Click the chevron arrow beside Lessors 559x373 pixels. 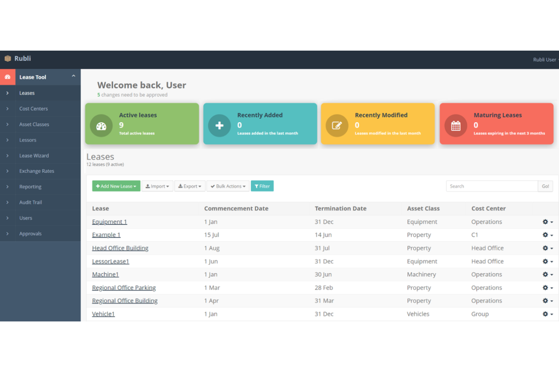[x=7, y=140]
